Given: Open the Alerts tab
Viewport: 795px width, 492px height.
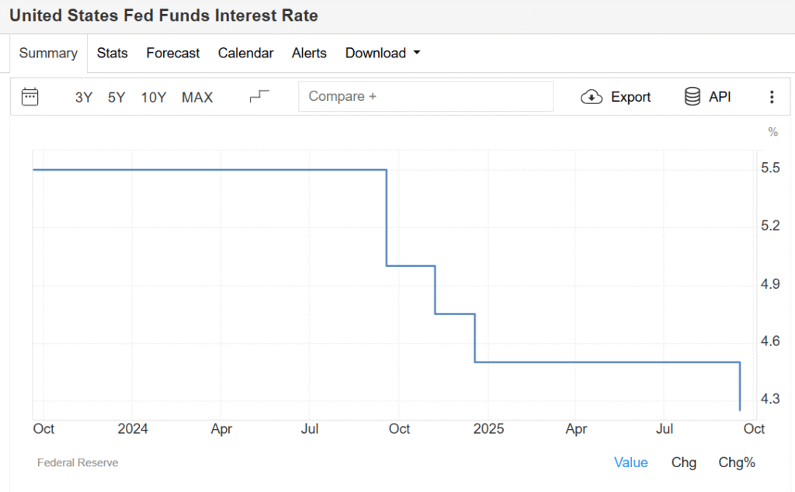Looking at the screenshot, I should click(x=309, y=53).
